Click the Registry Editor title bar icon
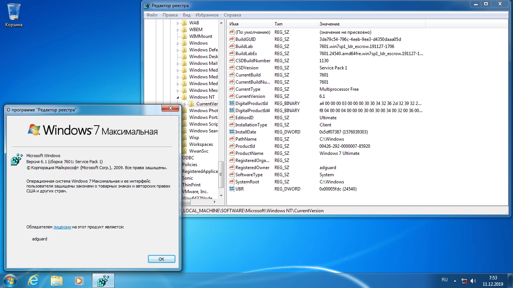The height and width of the screenshot is (288, 513). [x=147, y=6]
